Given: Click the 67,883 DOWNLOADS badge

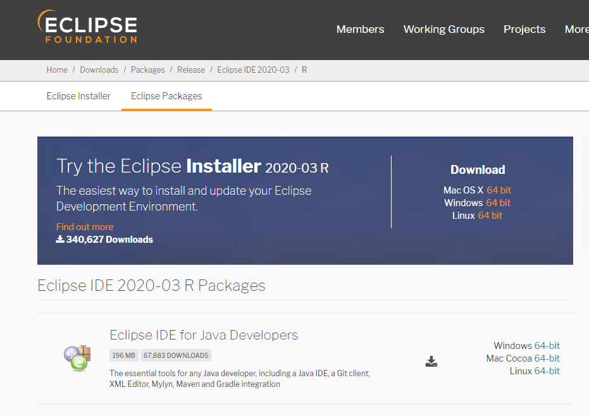Looking at the screenshot, I should (176, 355).
